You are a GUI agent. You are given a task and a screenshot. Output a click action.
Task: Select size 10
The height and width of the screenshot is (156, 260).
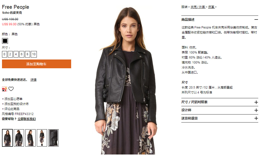pyautogui.click(x=34, y=54)
